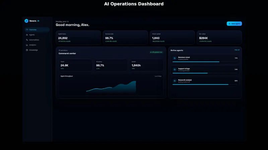The height and width of the screenshot is (150, 268).
Task: Select the Support triage agent name
Action: point(184,69)
